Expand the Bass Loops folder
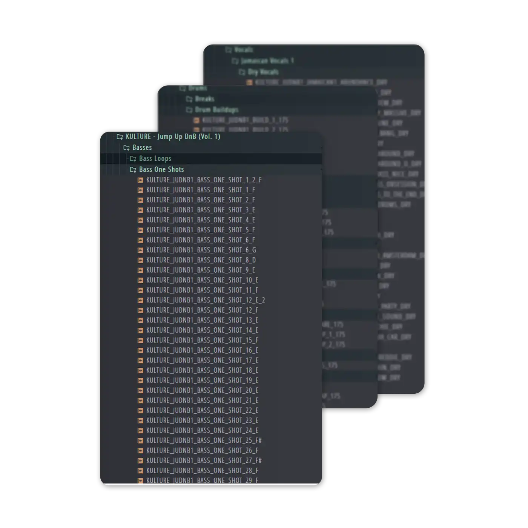Screen dimensions: 528x528 133,159
